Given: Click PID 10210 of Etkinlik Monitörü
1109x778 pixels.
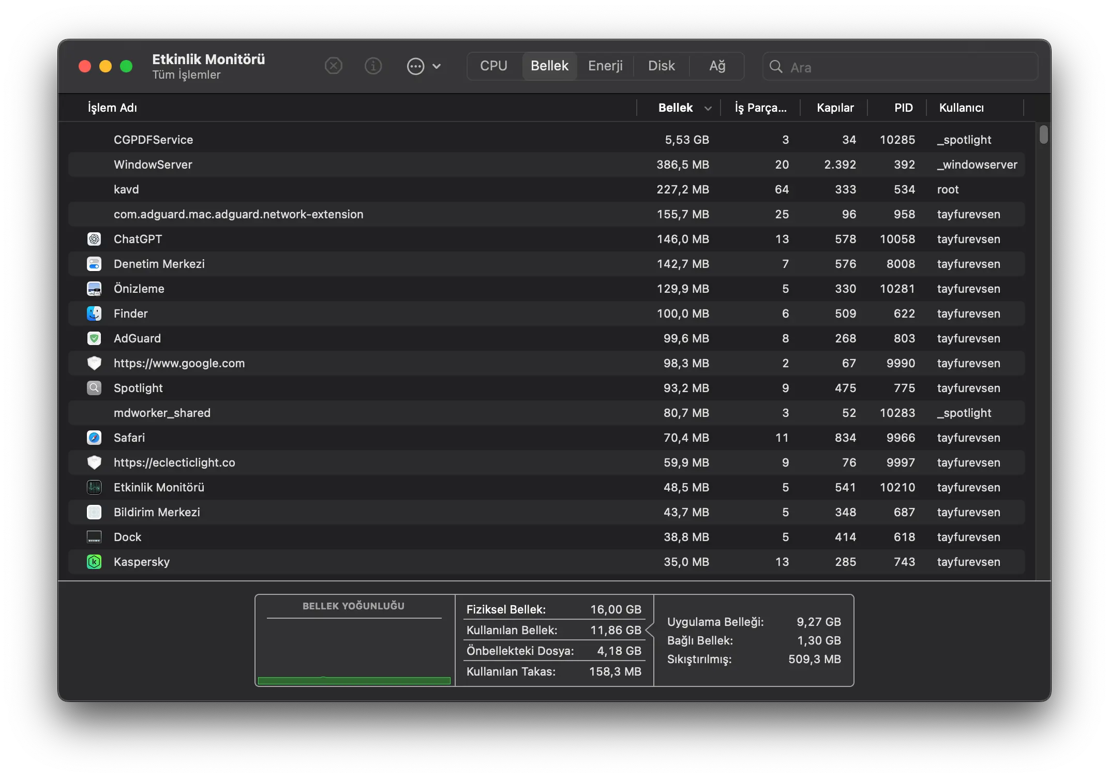Looking at the screenshot, I should [897, 487].
